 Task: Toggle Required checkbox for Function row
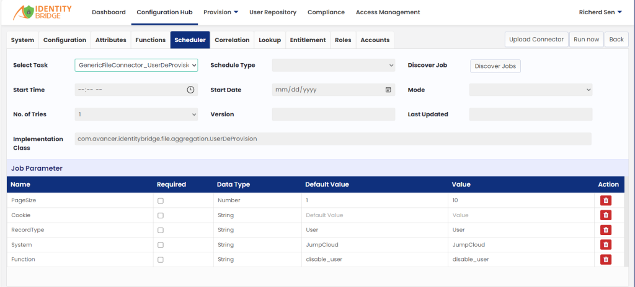click(161, 260)
